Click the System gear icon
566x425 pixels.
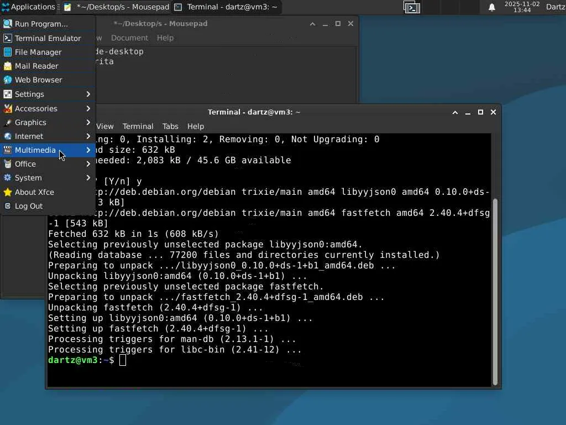click(x=8, y=178)
